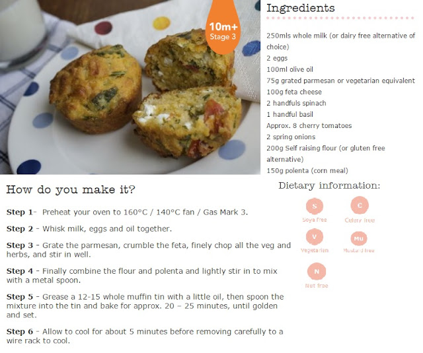Select the Step 3 label
Image resolution: width=423 pixels, height=353 pixels.
pos(19,245)
